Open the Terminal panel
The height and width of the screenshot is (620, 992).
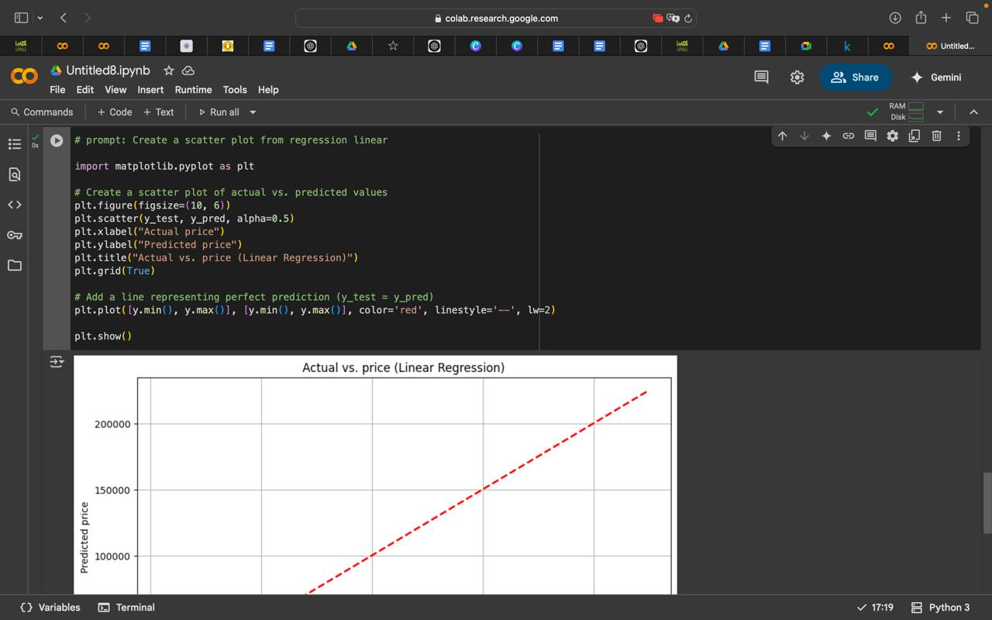(126, 608)
